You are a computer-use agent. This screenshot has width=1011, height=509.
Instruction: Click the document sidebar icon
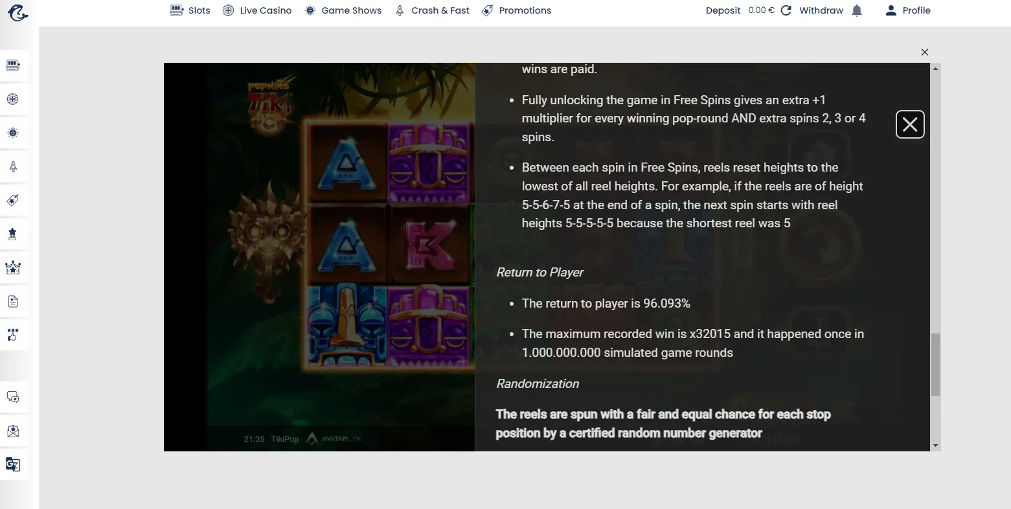pos(13,301)
